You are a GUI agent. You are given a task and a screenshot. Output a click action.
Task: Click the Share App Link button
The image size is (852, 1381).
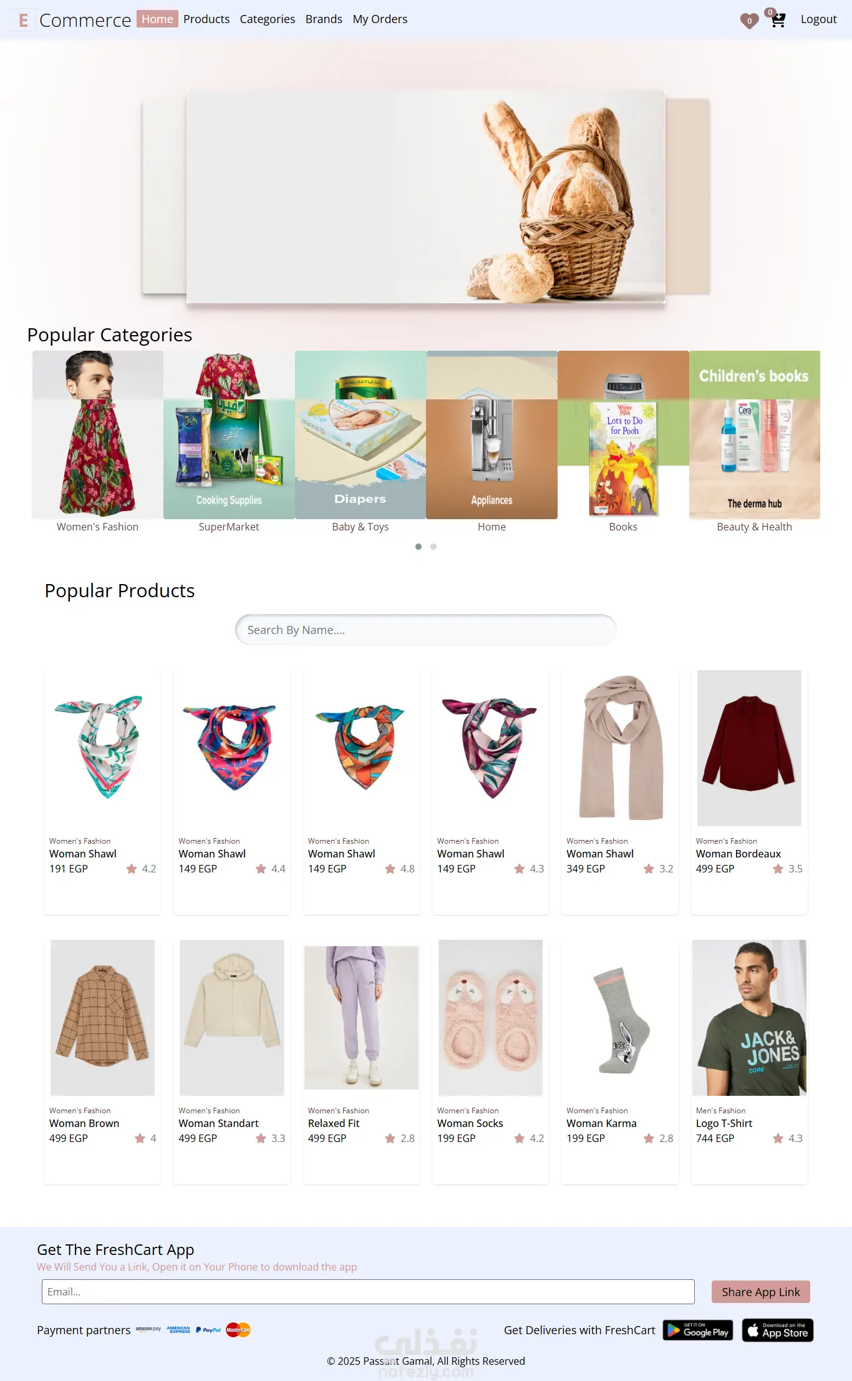pyautogui.click(x=760, y=1292)
